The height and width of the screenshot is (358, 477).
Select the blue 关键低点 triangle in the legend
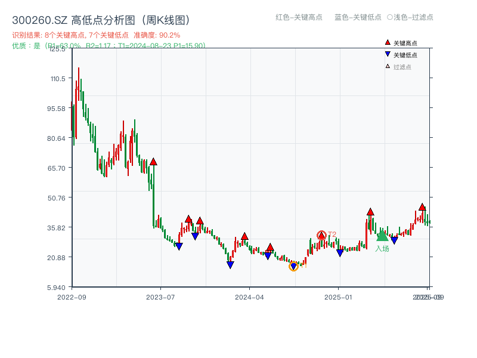pyautogui.click(x=388, y=54)
